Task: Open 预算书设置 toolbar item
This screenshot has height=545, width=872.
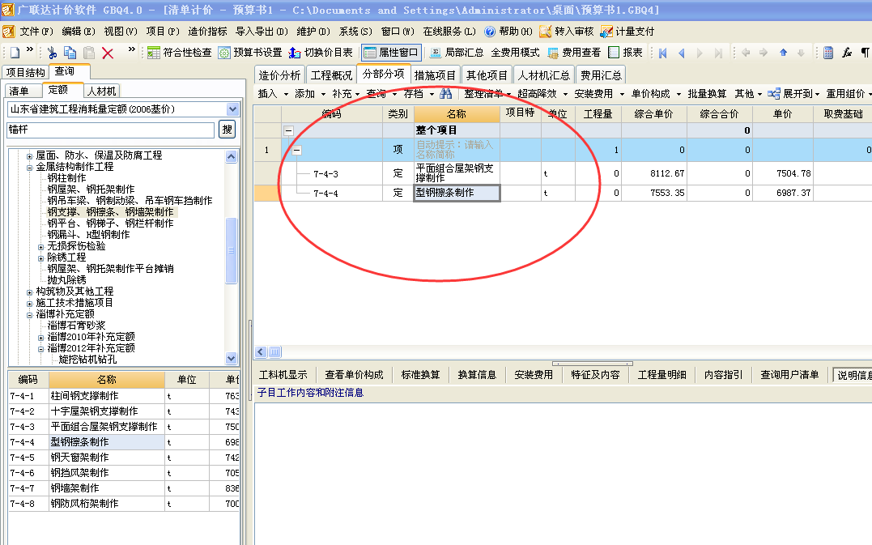Action: point(250,53)
